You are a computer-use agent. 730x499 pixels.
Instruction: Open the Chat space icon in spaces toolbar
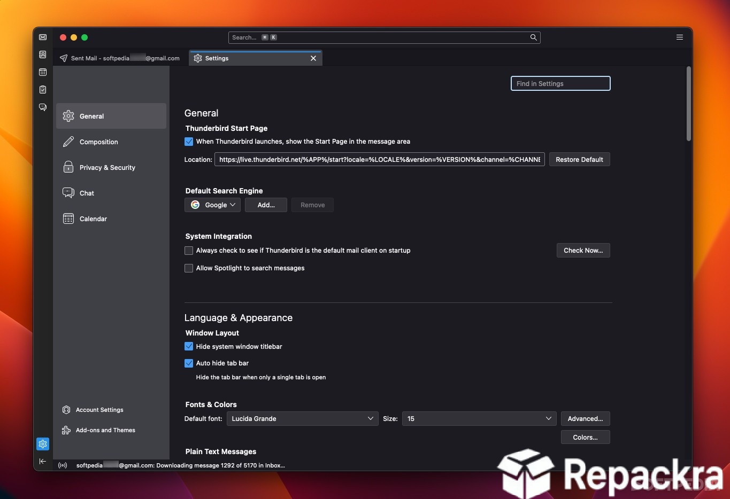(x=43, y=107)
